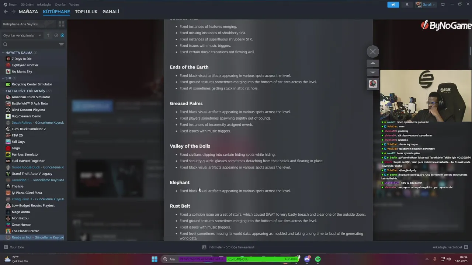Go forward with the right arrow

click(x=13, y=12)
